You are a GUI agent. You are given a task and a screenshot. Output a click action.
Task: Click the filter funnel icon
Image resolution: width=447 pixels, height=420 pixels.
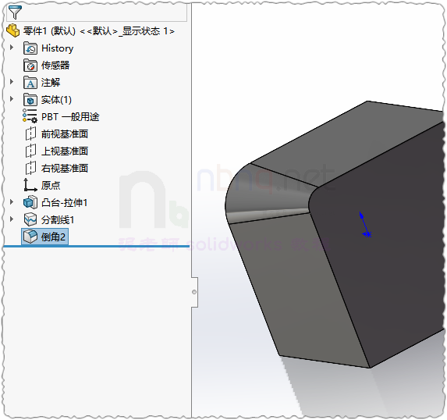coord(15,12)
